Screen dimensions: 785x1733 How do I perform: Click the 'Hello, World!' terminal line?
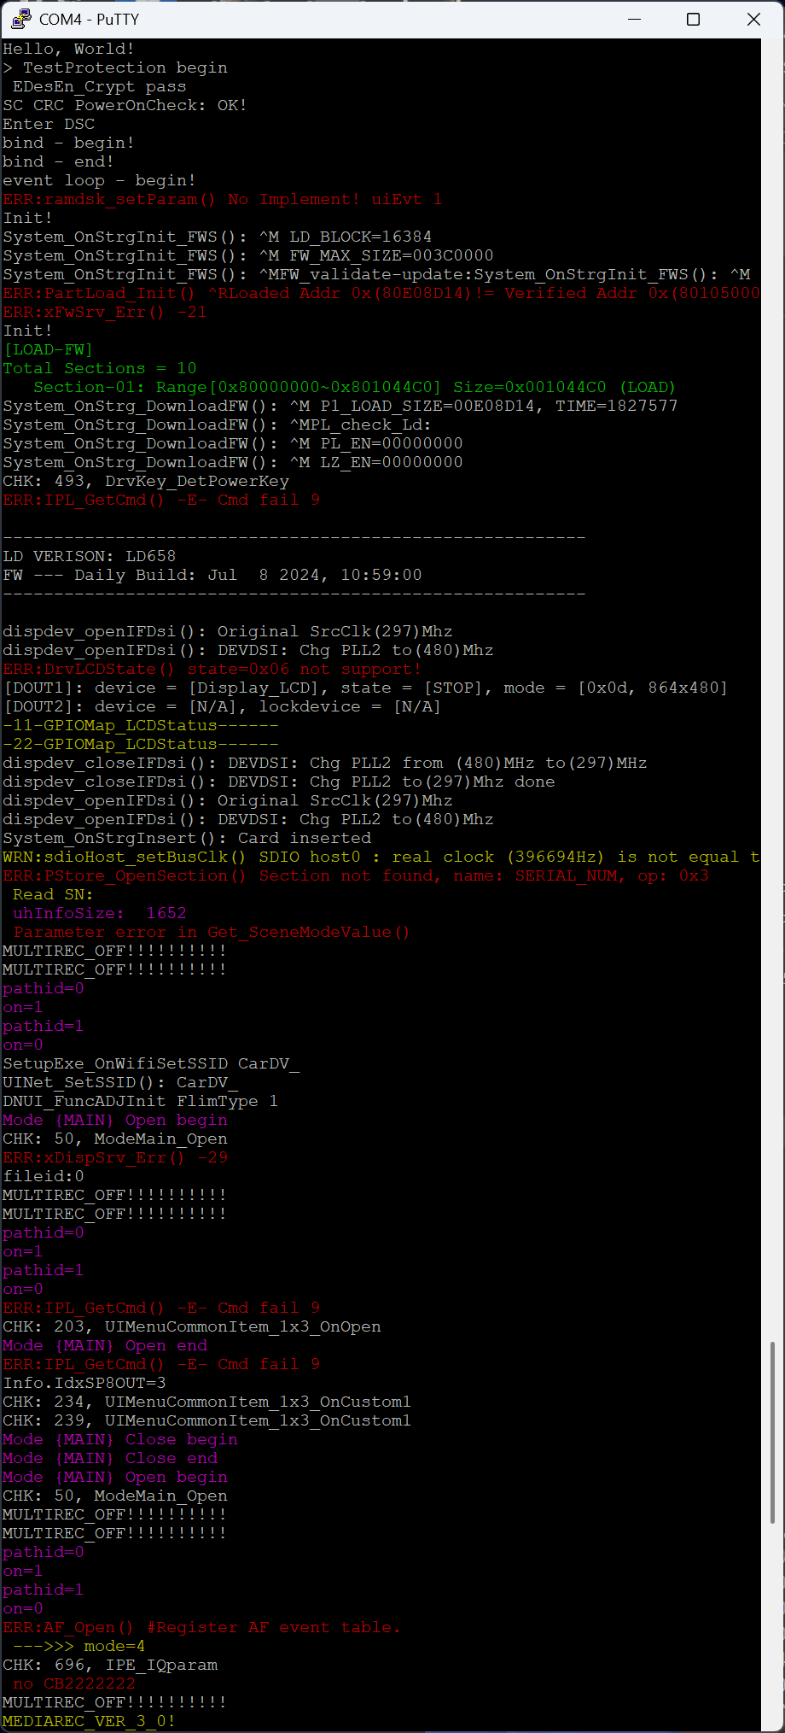coord(68,49)
